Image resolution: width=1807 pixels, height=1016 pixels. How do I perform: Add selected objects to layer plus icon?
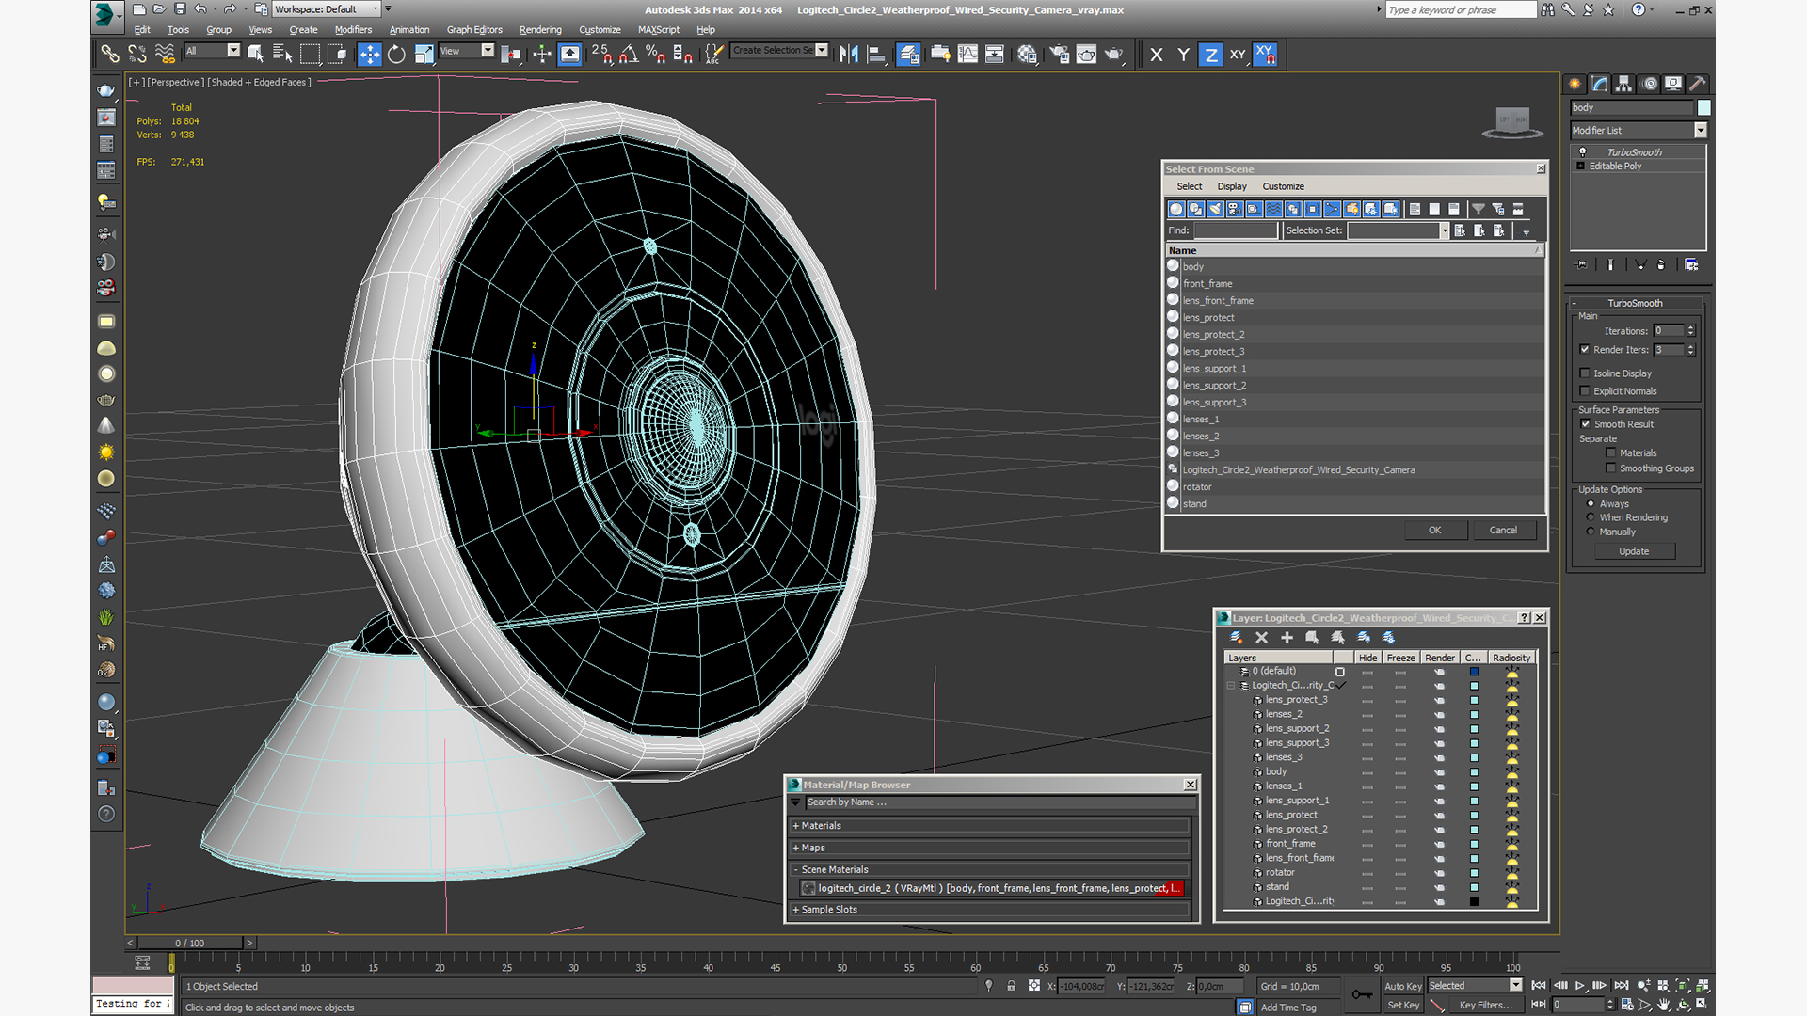click(1287, 638)
